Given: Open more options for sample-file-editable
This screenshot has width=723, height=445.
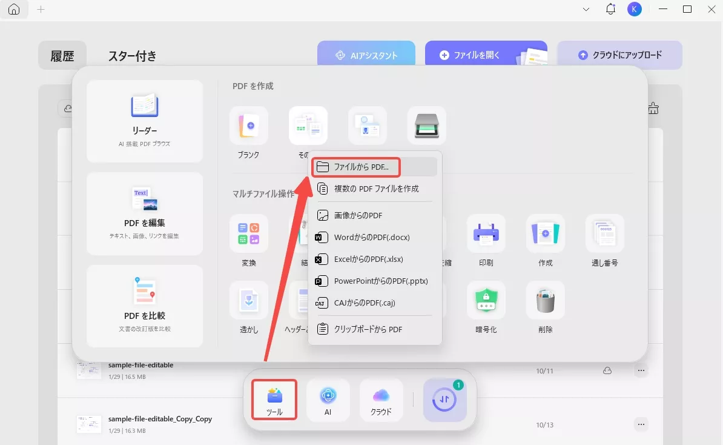Looking at the screenshot, I should 641,370.
